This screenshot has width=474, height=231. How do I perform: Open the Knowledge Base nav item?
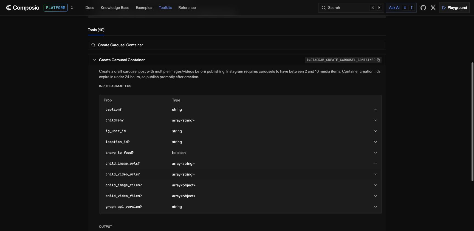point(115,8)
